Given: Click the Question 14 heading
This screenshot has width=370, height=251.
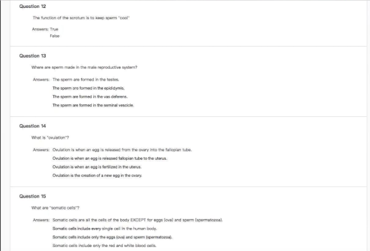Looking at the screenshot, I should tap(32, 126).
